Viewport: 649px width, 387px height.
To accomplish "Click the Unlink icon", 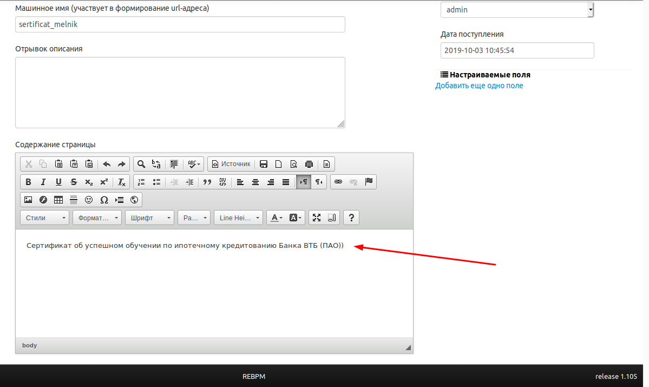I will point(353,182).
